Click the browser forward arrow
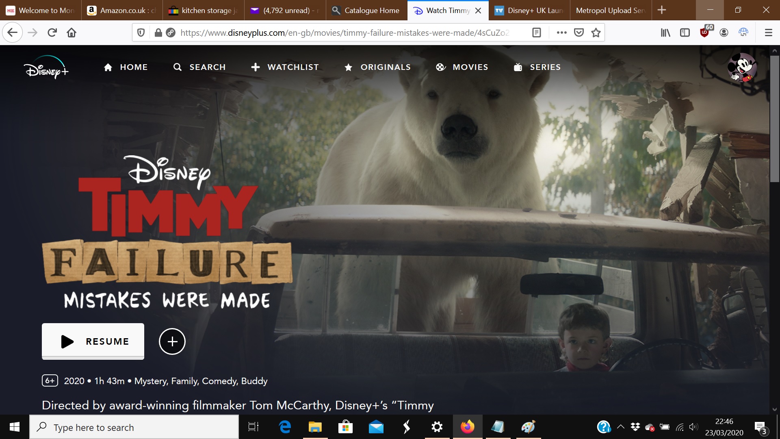The image size is (780, 439). 32,33
